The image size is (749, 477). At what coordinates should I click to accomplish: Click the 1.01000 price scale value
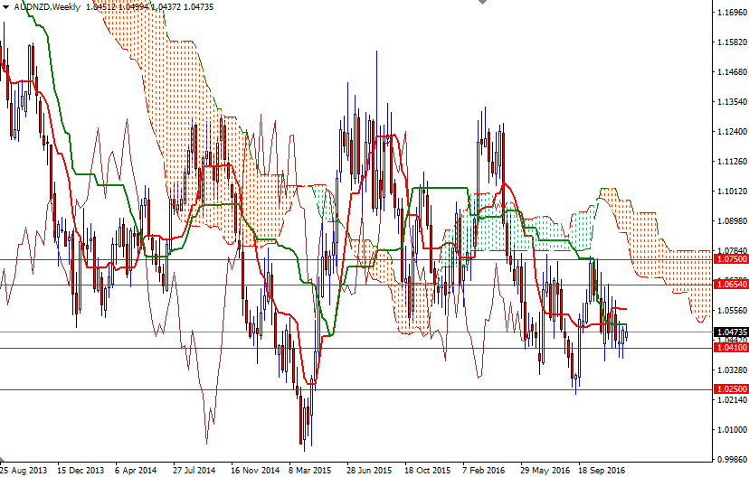732,430
